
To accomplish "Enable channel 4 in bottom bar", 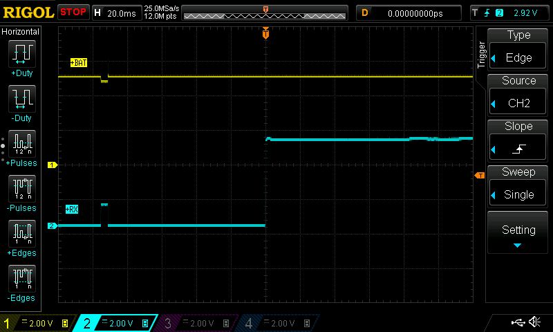I will pyautogui.click(x=276, y=323).
